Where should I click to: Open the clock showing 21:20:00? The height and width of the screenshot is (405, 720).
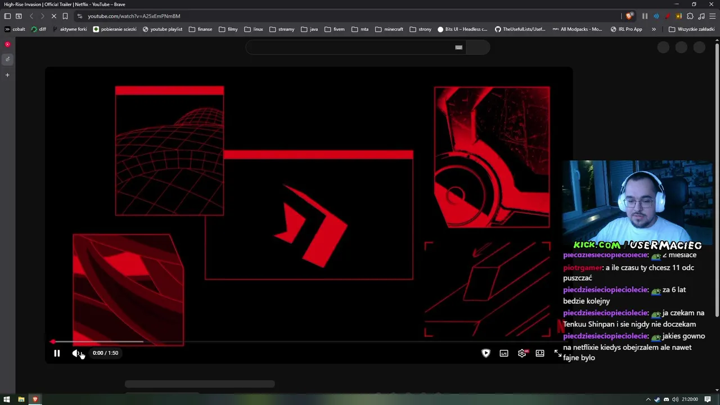(690, 399)
